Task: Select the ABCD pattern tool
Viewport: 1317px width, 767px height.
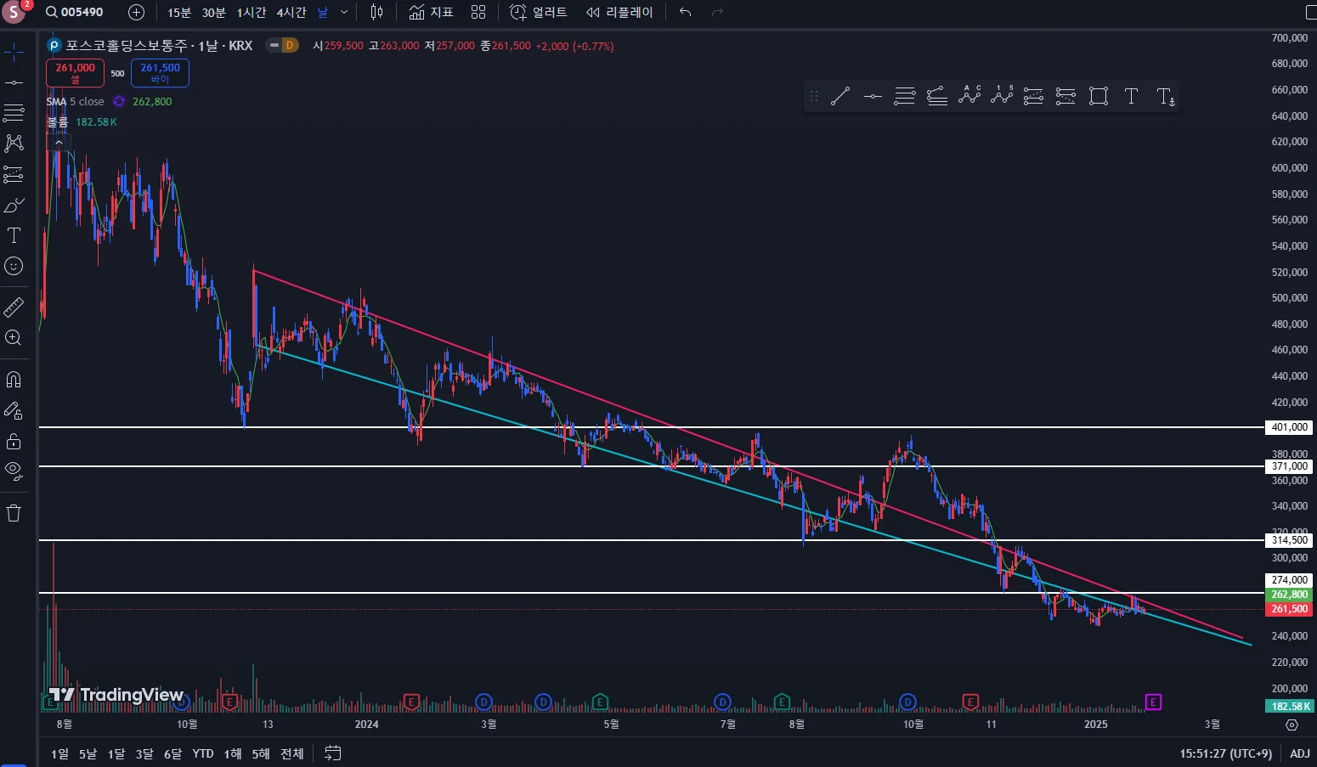Action: [969, 97]
